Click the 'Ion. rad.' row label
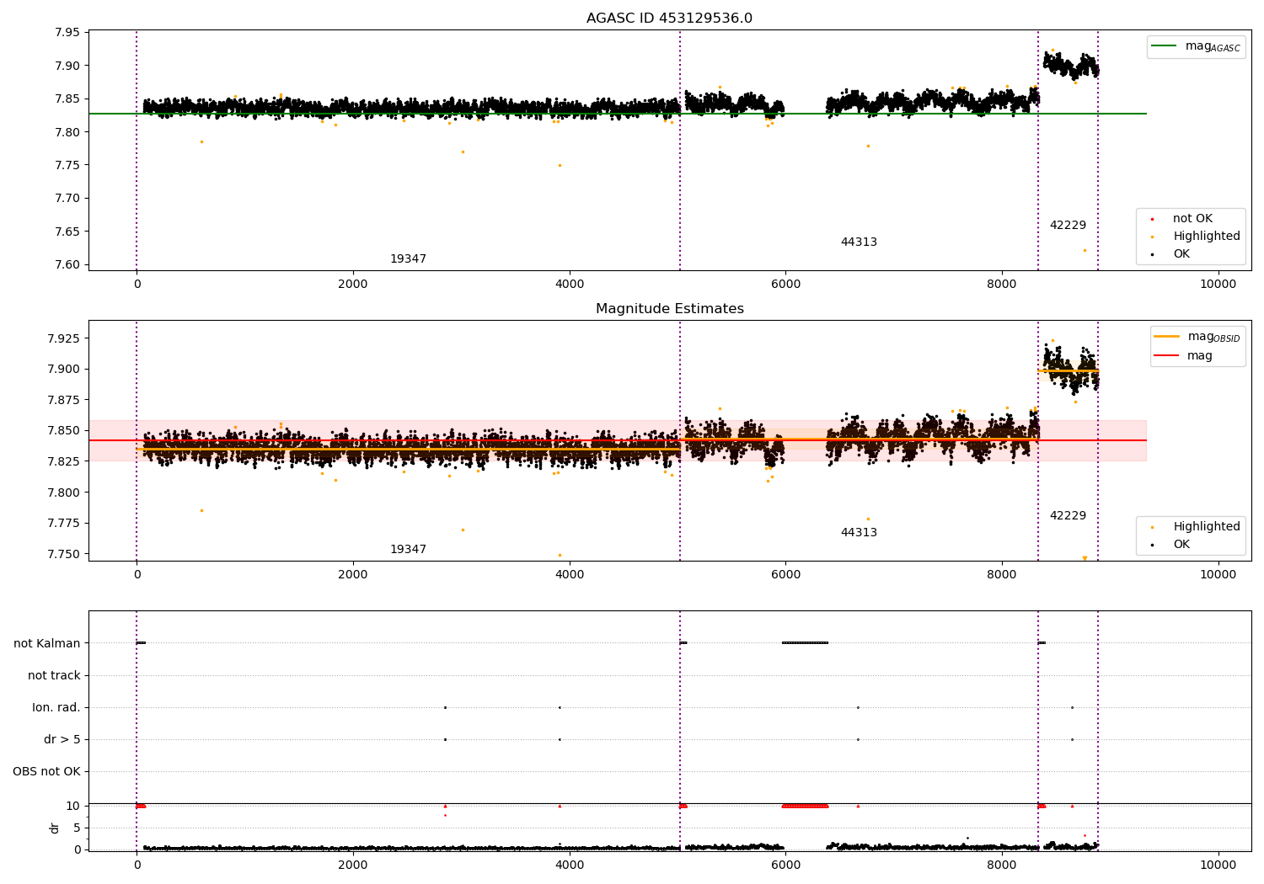Screen dimensions: 1264x884 coord(56,708)
